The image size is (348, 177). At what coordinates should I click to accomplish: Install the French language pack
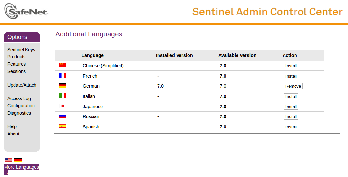coord(291,76)
